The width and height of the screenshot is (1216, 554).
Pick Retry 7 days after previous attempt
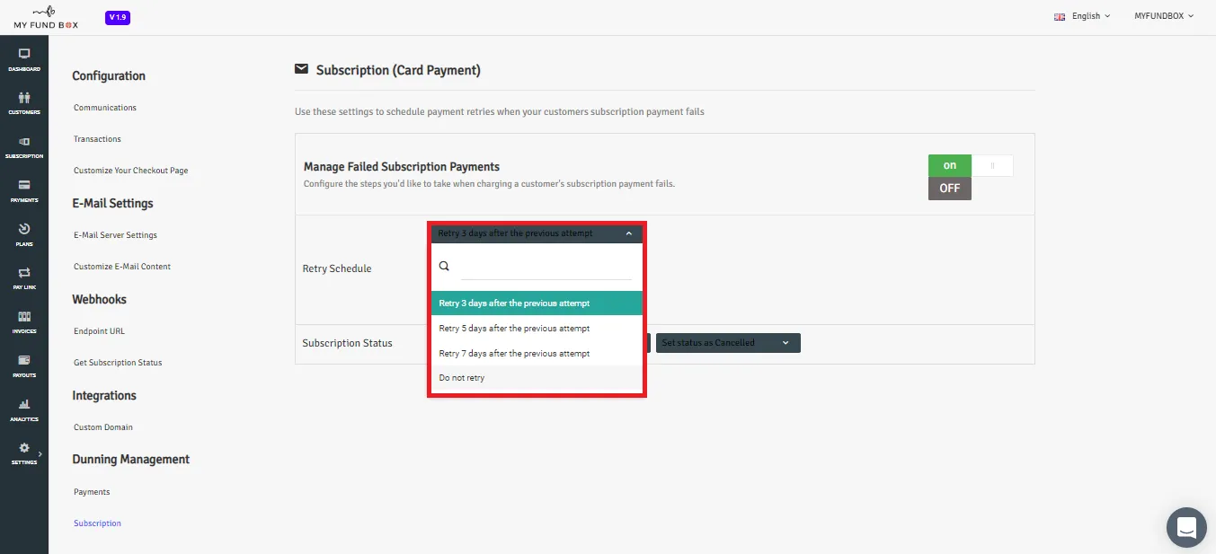click(537, 354)
